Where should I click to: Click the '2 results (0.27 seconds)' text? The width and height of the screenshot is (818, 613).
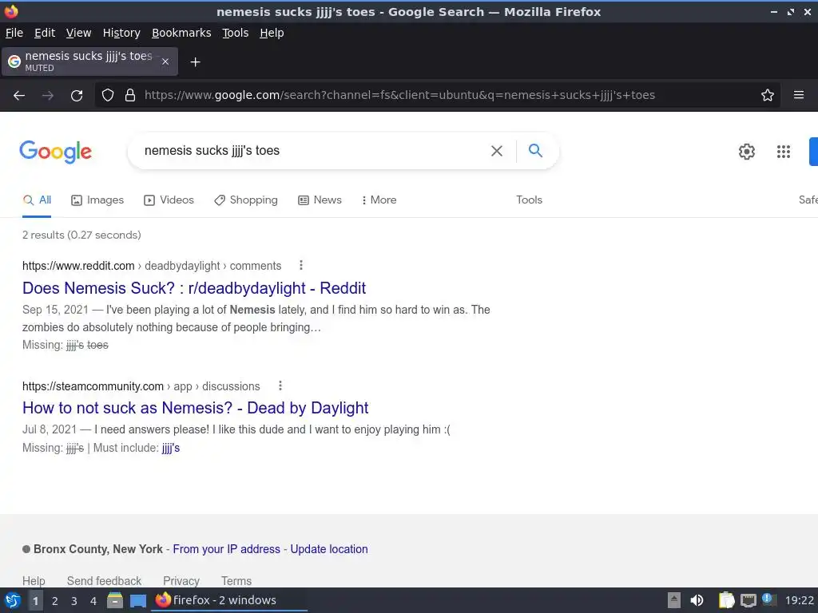click(x=81, y=235)
